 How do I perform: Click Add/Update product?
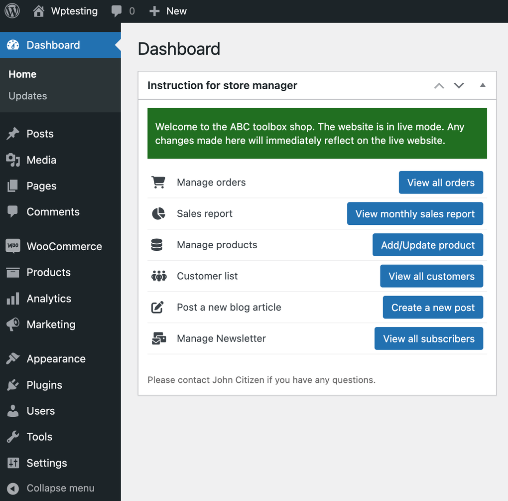[427, 245]
